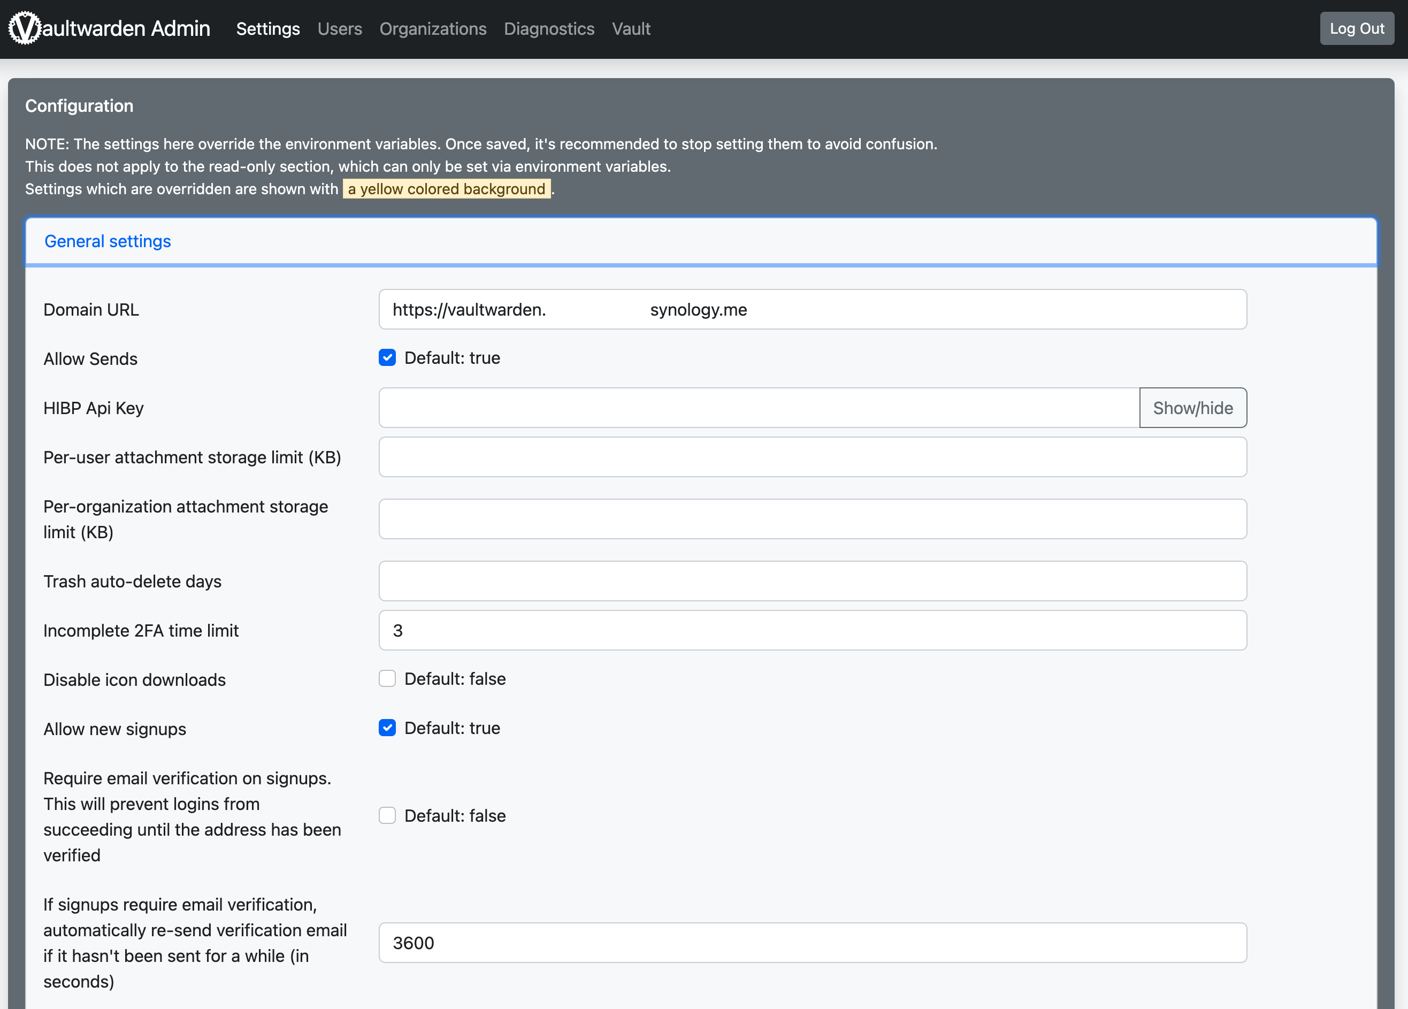Click the 'a yellow colored background' highlighted text
Viewport: 1408px width, 1009px height.
point(446,189)
